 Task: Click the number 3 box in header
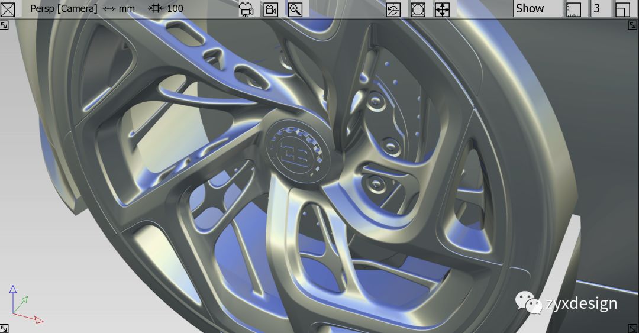[601, 8]
